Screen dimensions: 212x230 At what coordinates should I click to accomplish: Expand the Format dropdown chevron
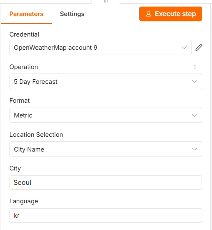[x=195, y=115]
